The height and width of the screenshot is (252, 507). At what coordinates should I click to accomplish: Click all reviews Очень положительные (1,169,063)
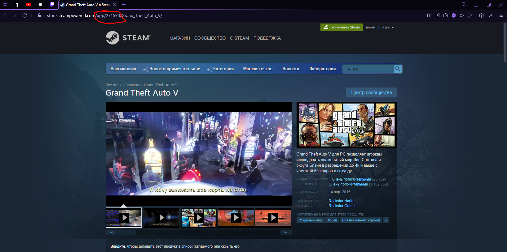tap(358, 184)
